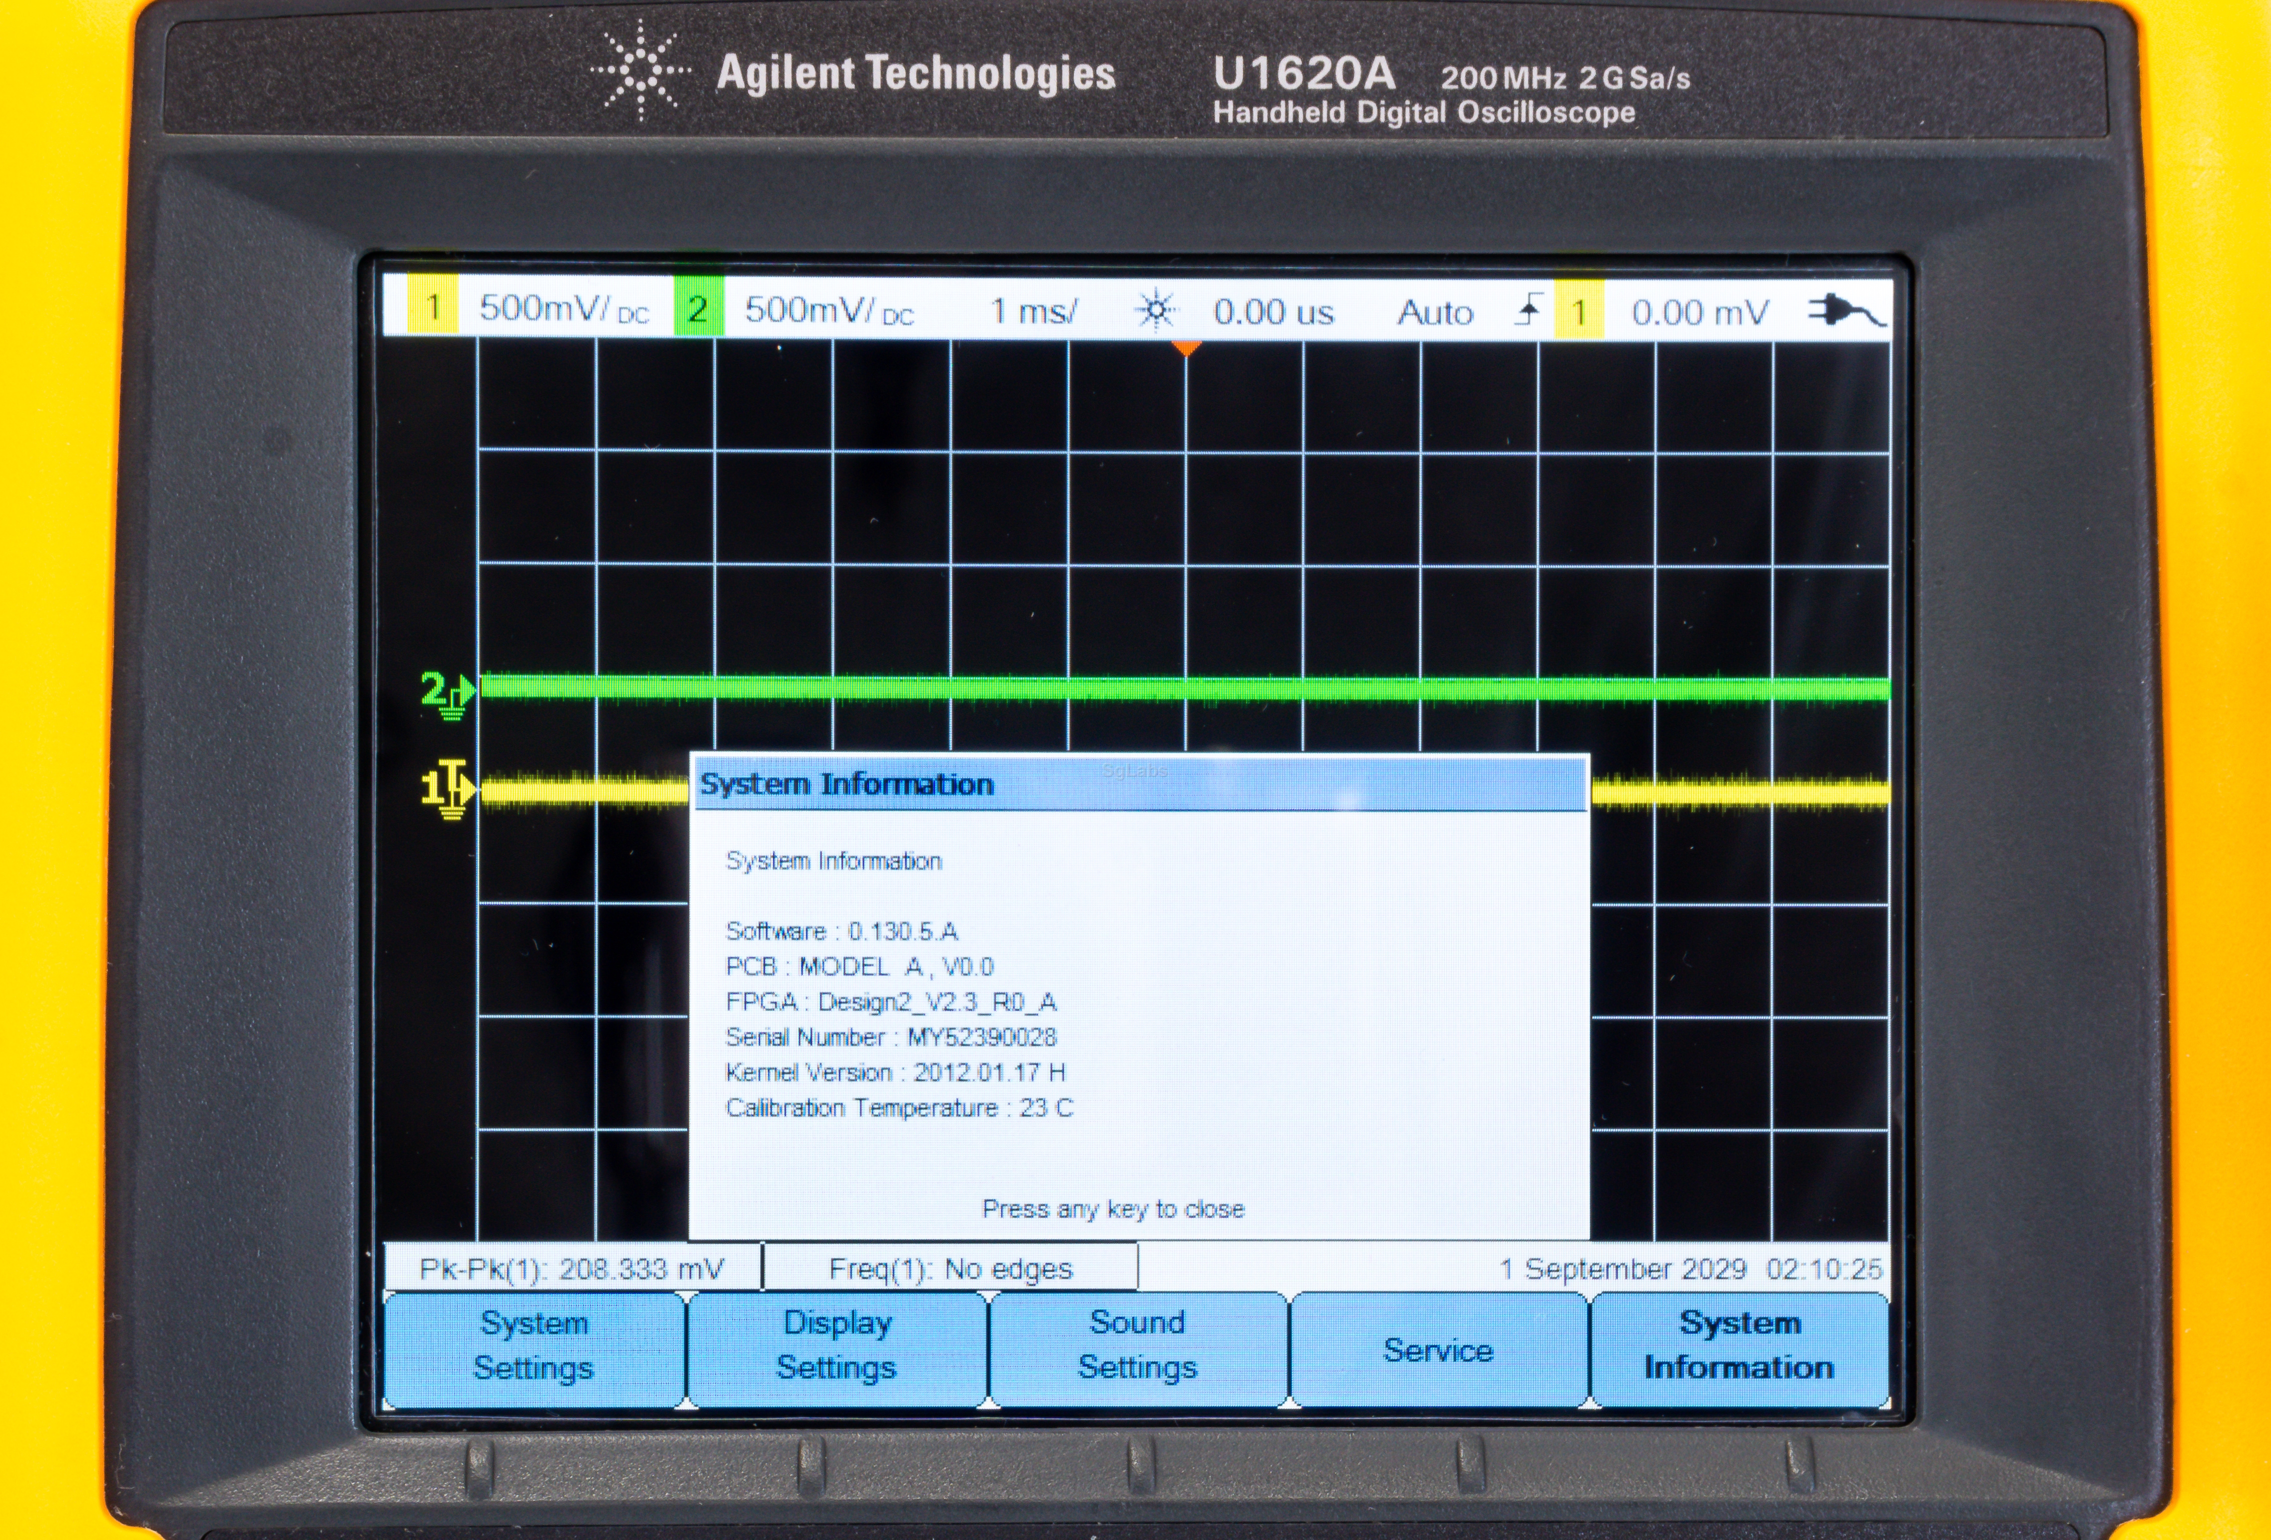Select the green channel 2 indicator in top bar

coord(698,309)
